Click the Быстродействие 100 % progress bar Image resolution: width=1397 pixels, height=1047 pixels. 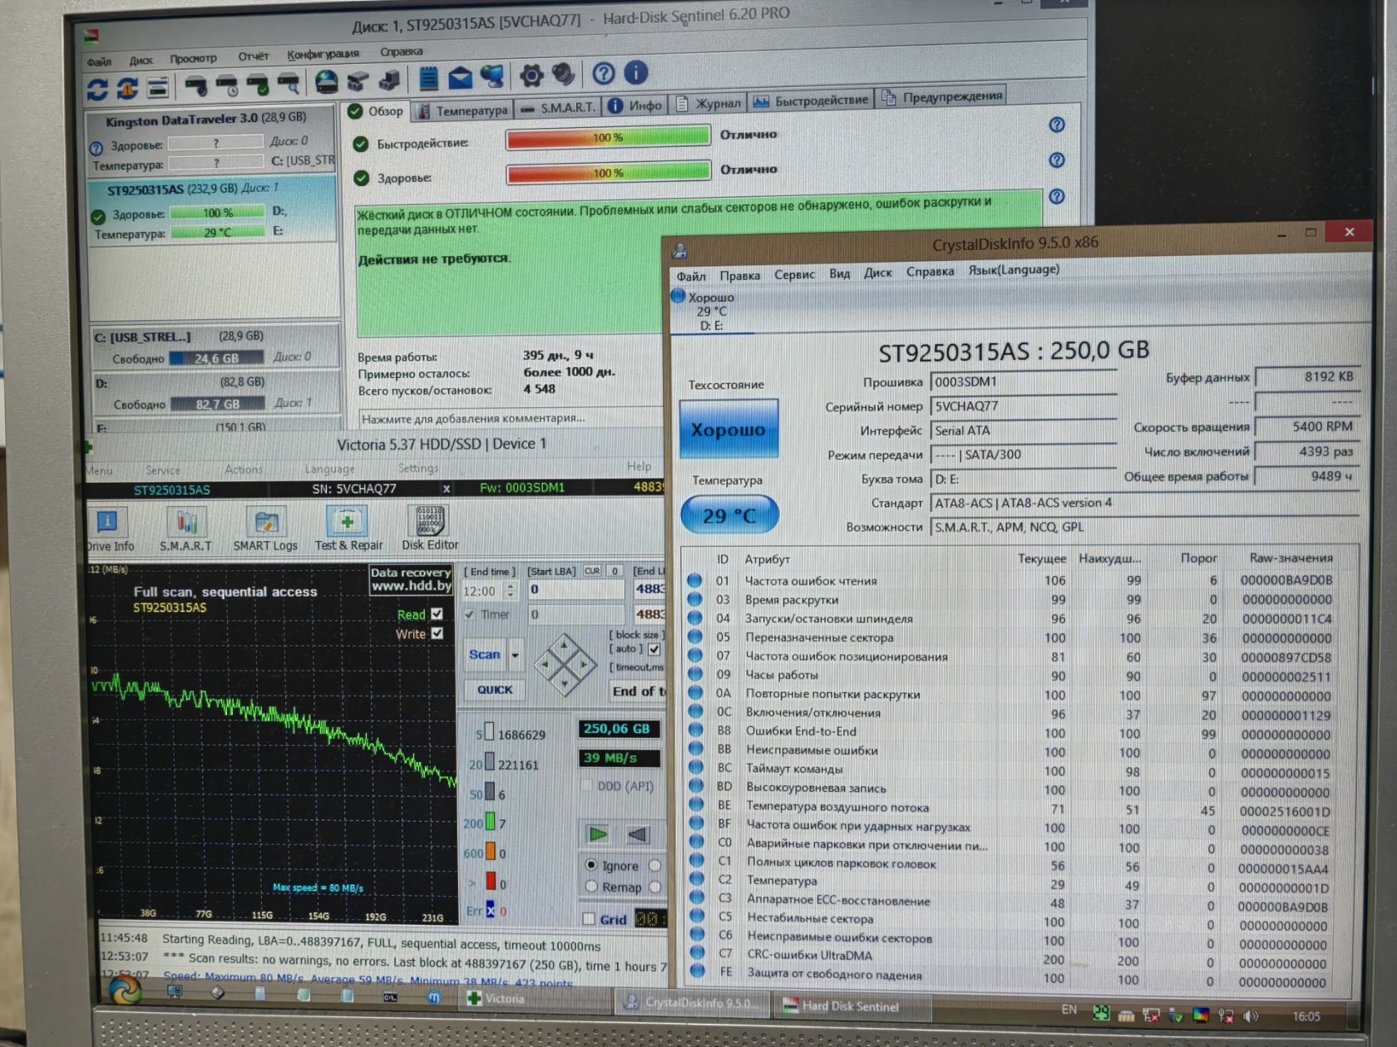(x=608, y=137)
